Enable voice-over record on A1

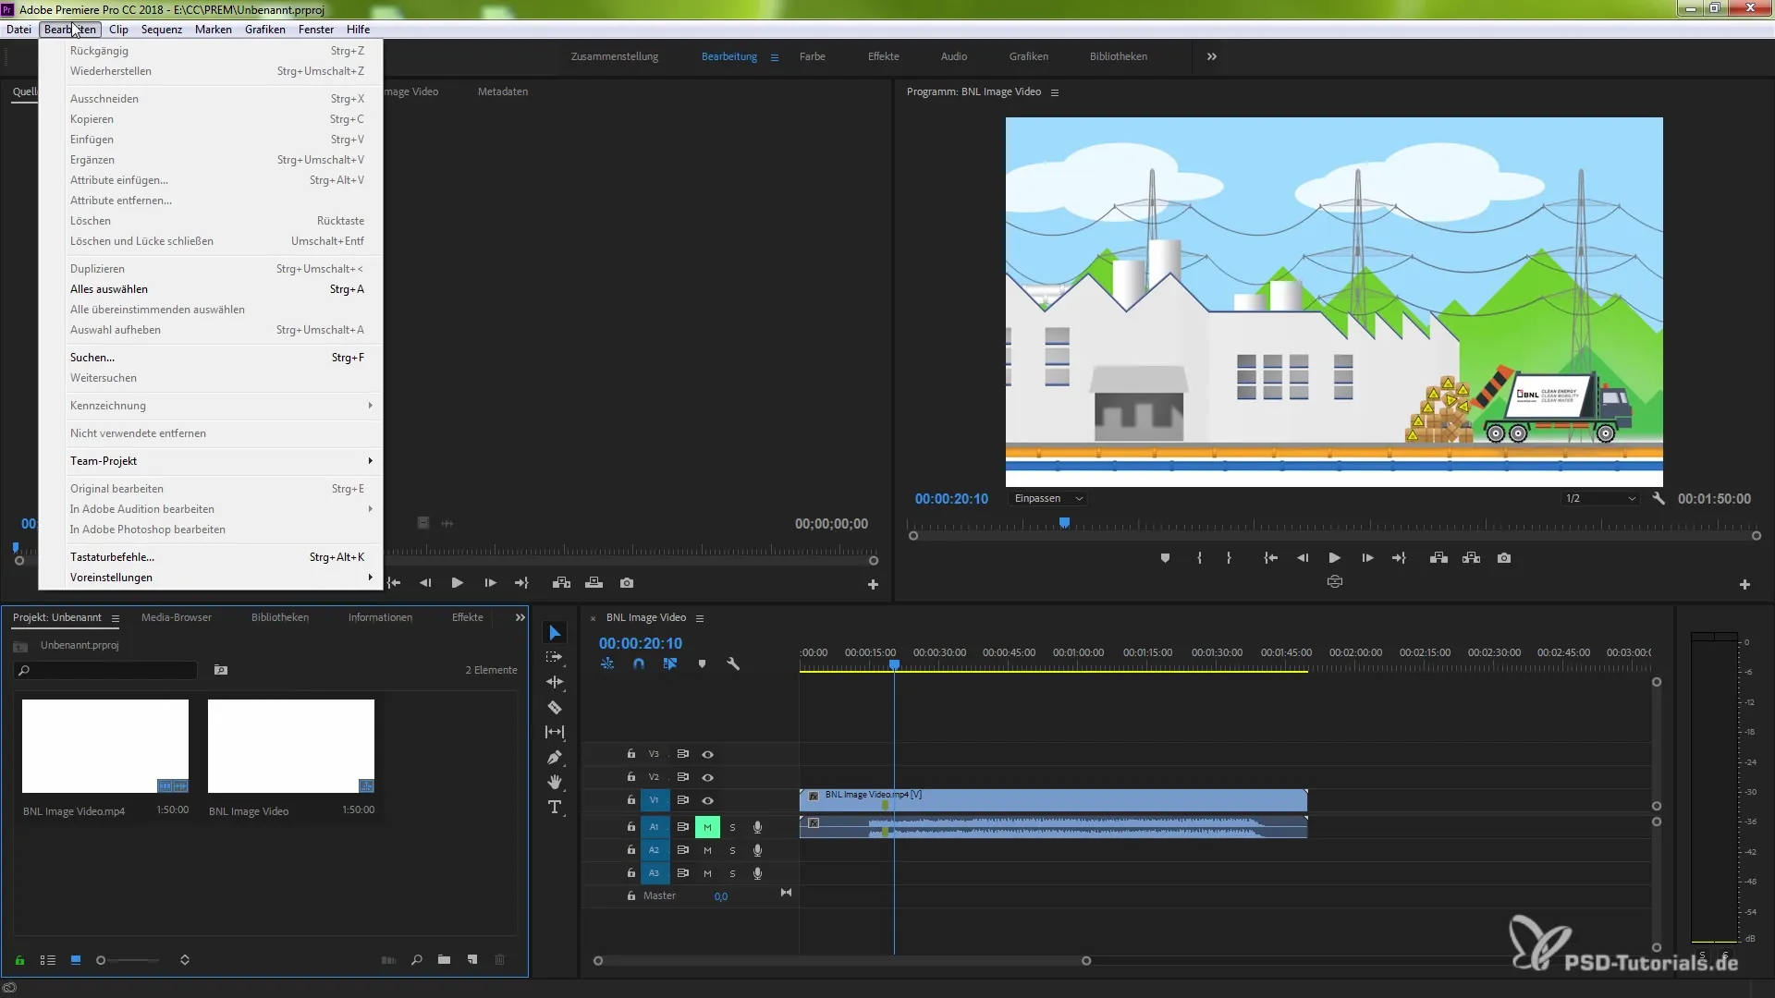click(757, 827)
